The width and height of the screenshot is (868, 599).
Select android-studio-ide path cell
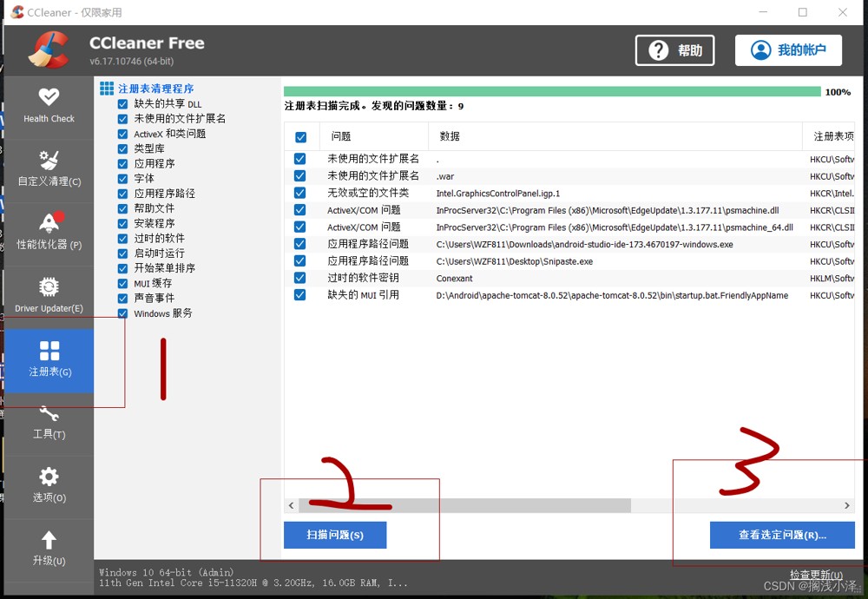[584, 245]
